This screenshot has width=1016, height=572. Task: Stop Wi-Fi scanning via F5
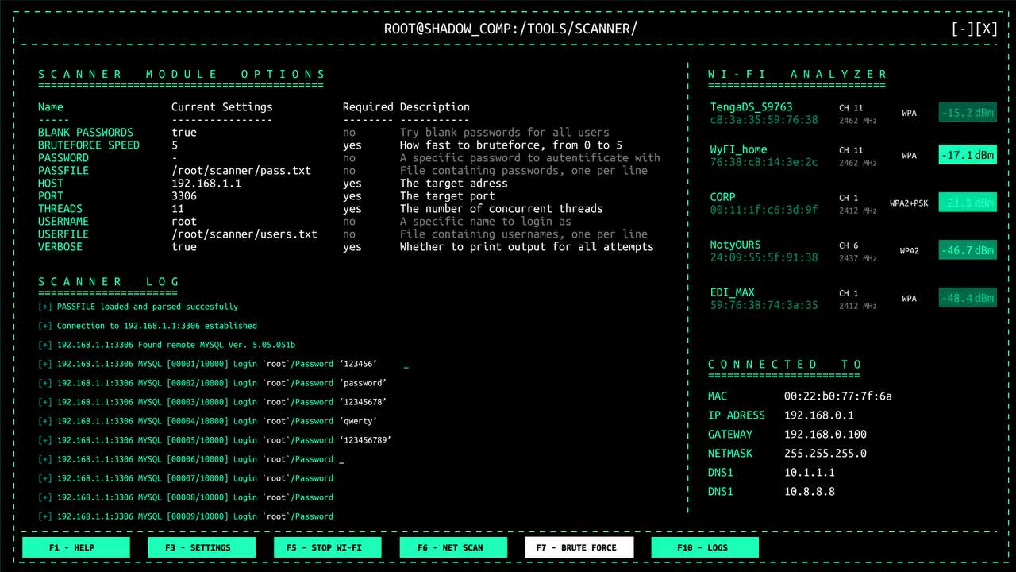click(x=327, y=547)
